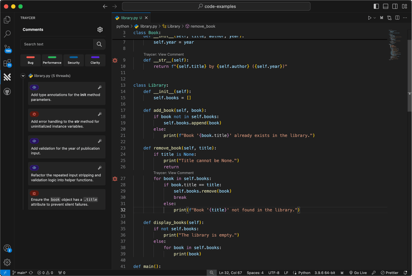Click the Go Live status bar item

[358, 273]
